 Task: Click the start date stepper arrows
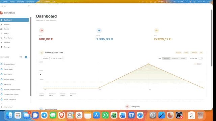pyautogui.click(x=49, y=58)
